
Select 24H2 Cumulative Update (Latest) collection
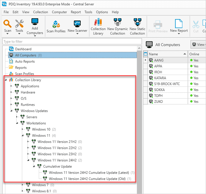[x=89, y=173]
